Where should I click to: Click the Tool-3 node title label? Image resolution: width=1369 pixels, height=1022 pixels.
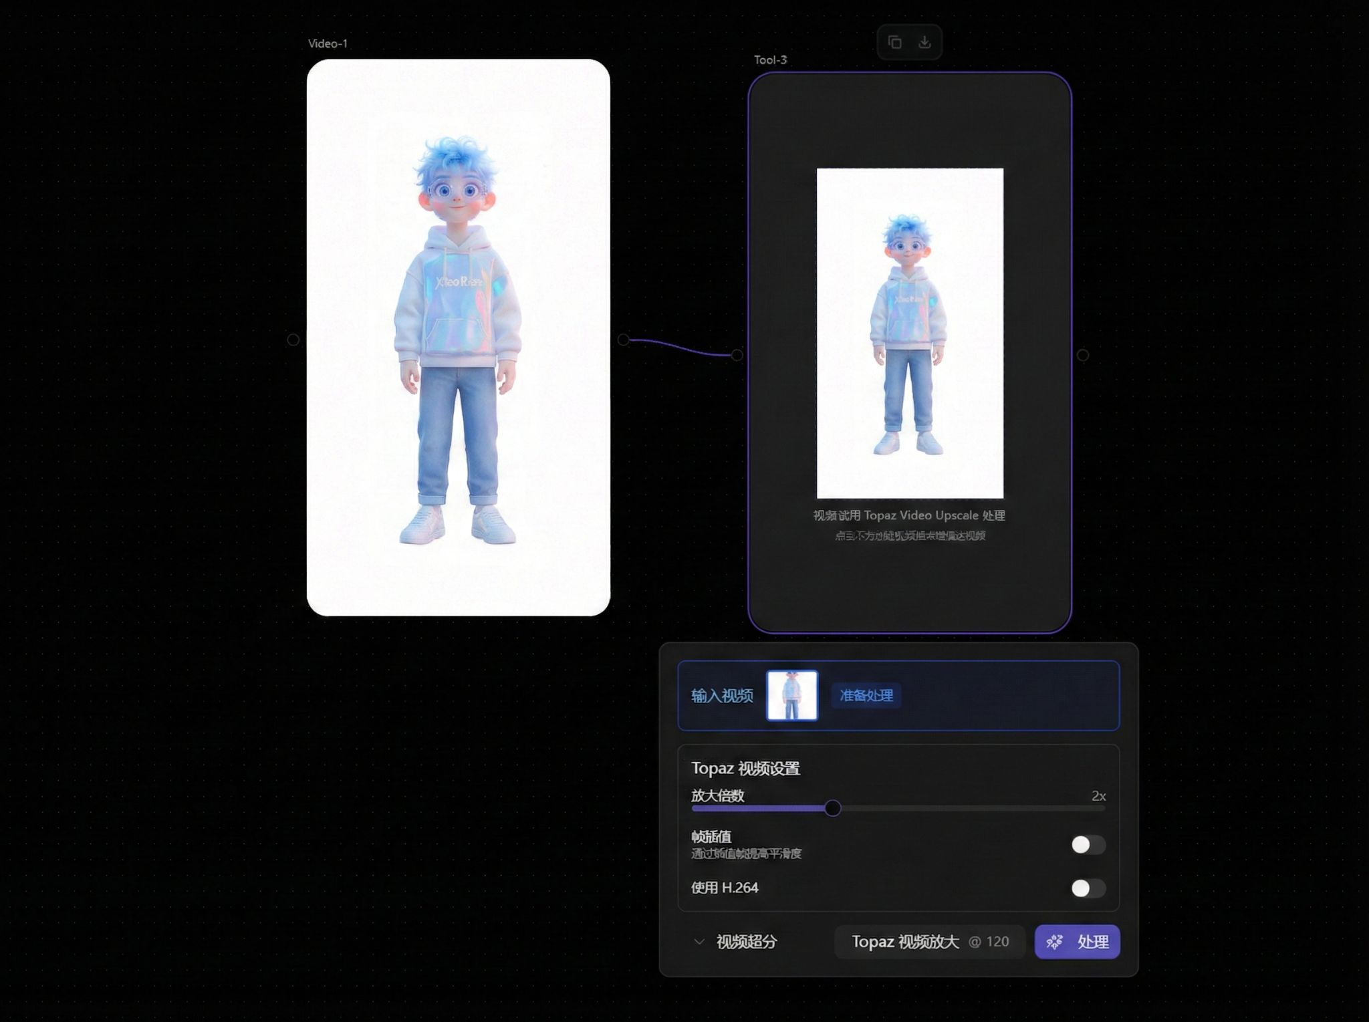coord(770,59)
